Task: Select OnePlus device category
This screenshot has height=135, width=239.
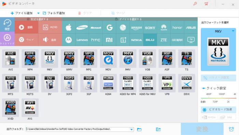Action: click(123, 40)
